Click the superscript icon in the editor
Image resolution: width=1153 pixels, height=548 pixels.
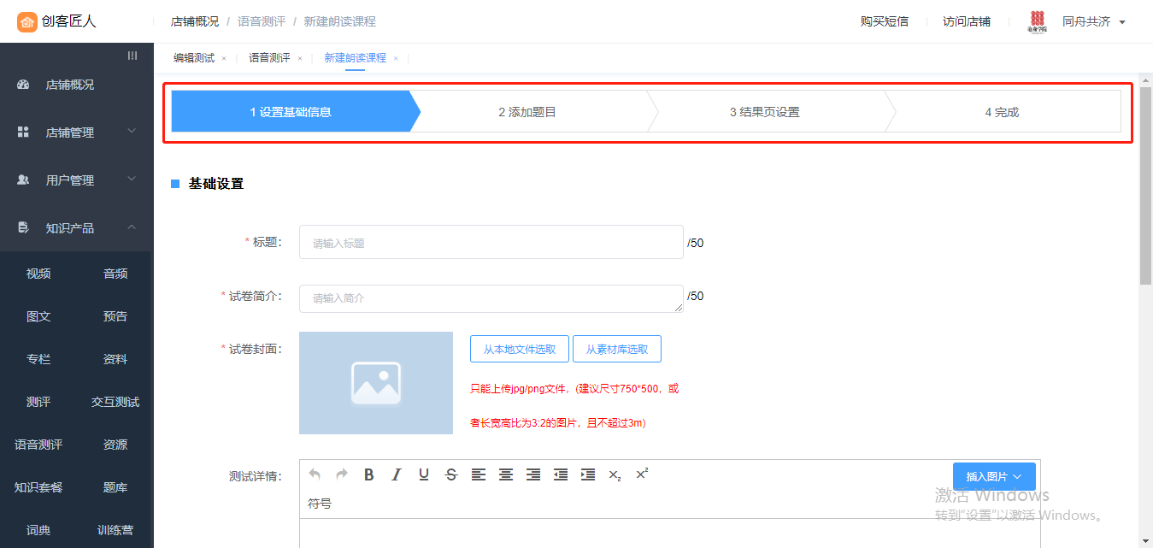pyautogui.click(x=642, y=473)
